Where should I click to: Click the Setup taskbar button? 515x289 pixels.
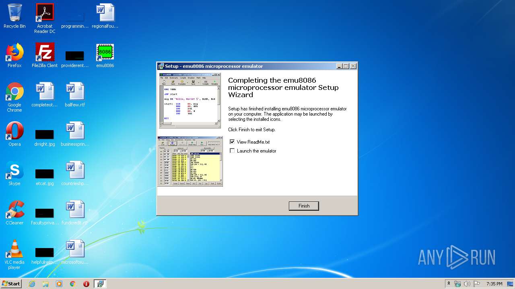coord(100,284)
